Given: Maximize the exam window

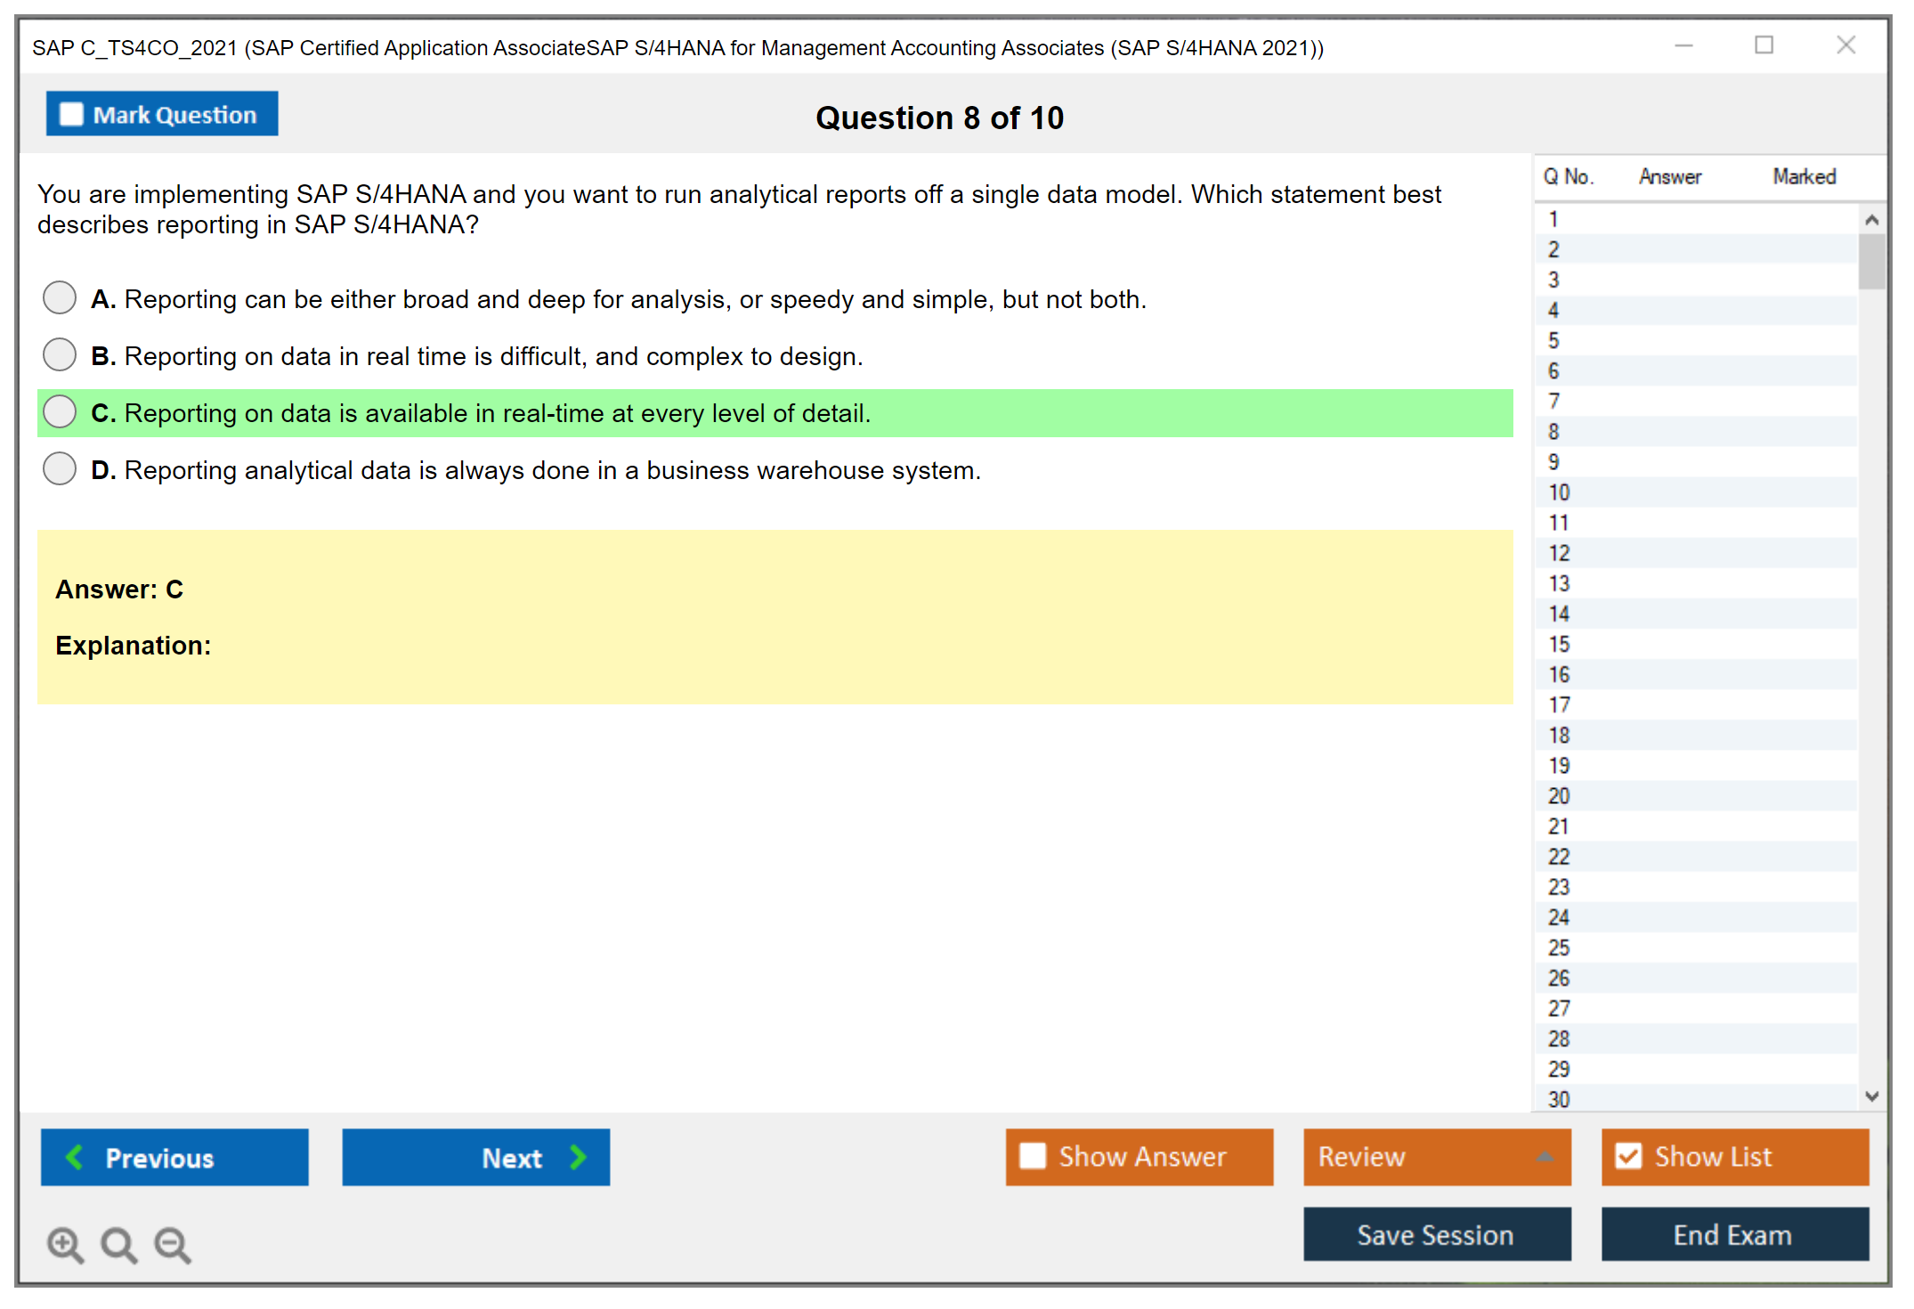Looking at the screenshot, I should pos(1764,45).
